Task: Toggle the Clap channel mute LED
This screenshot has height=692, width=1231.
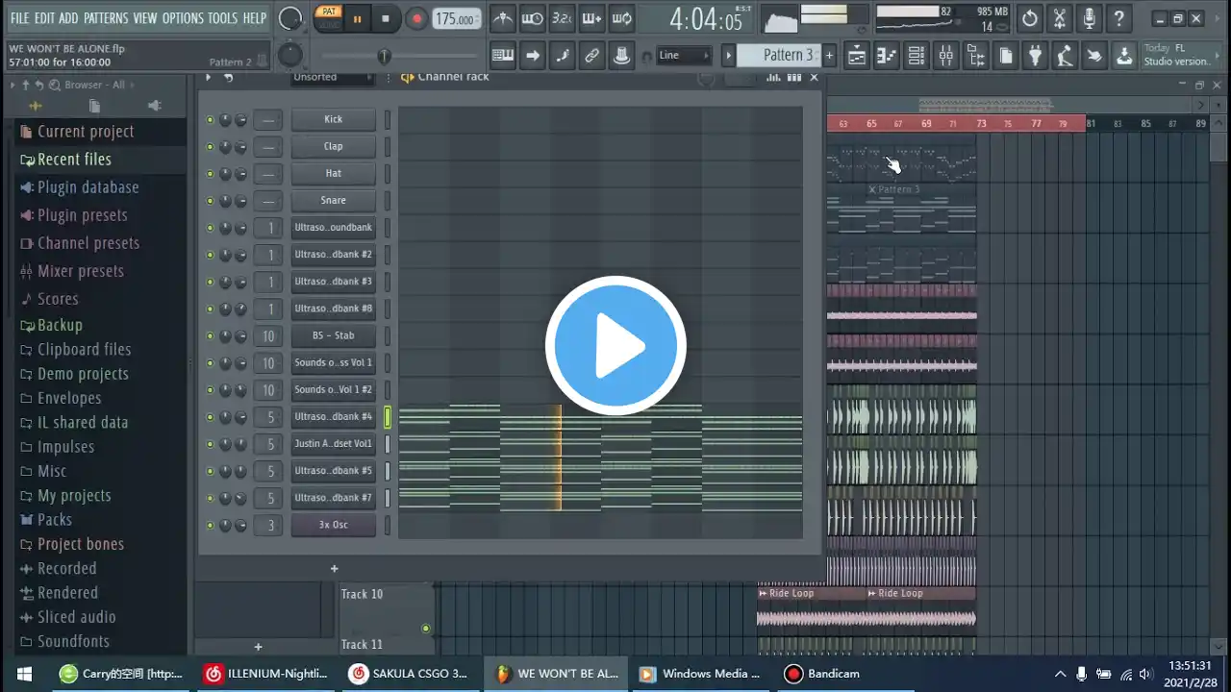Action: click(210, 147)
